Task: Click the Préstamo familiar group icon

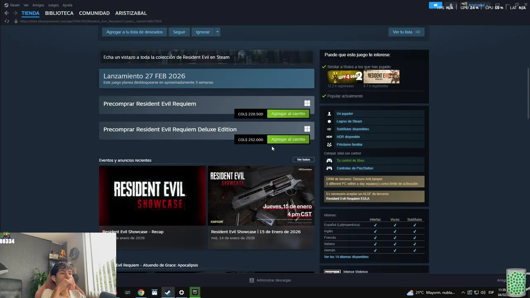Action: 329,144
